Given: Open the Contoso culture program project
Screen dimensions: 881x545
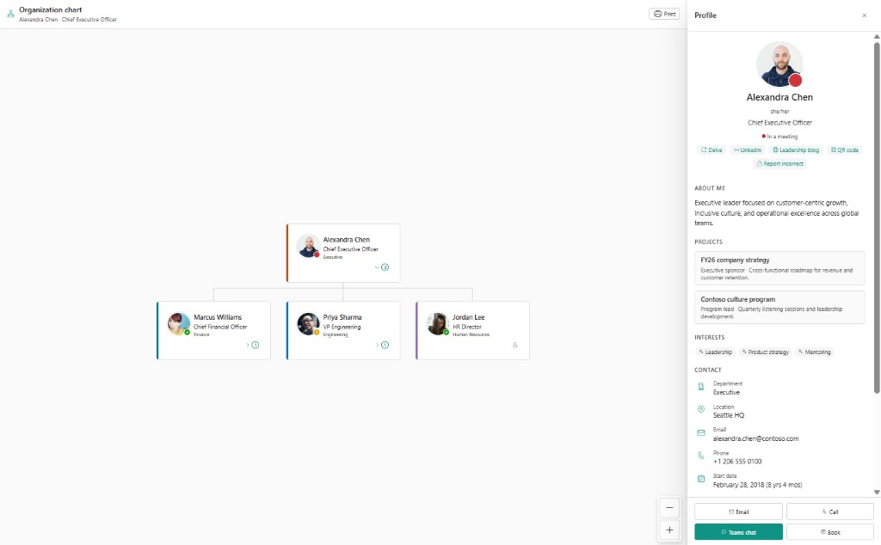Looking at the screenshot, I should tap(779, 307).
